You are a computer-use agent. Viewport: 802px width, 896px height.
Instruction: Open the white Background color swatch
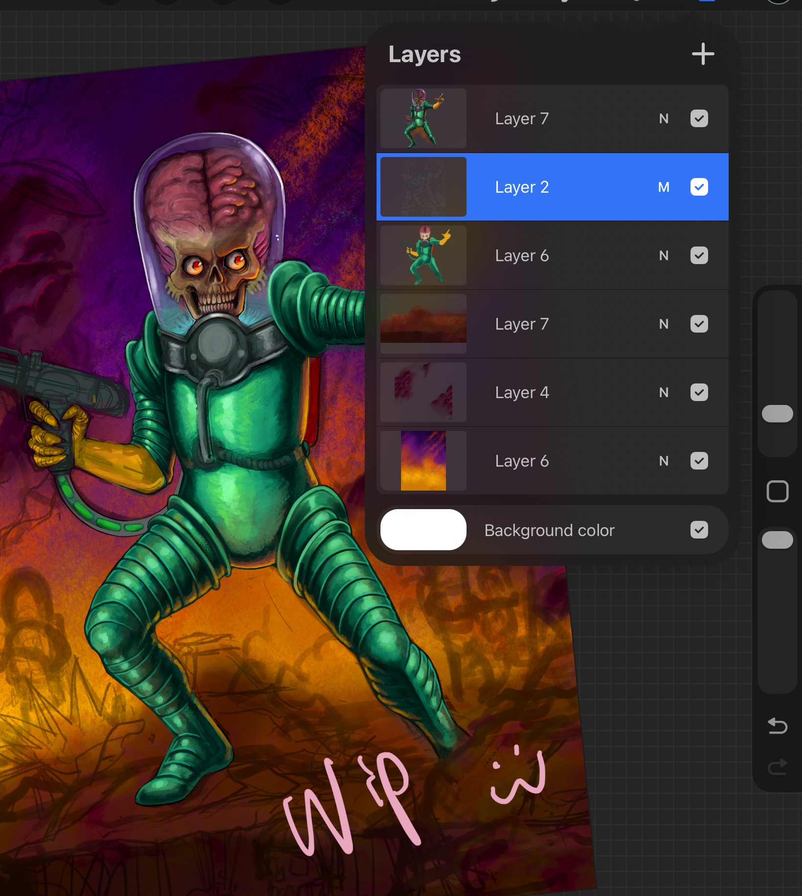423,530
